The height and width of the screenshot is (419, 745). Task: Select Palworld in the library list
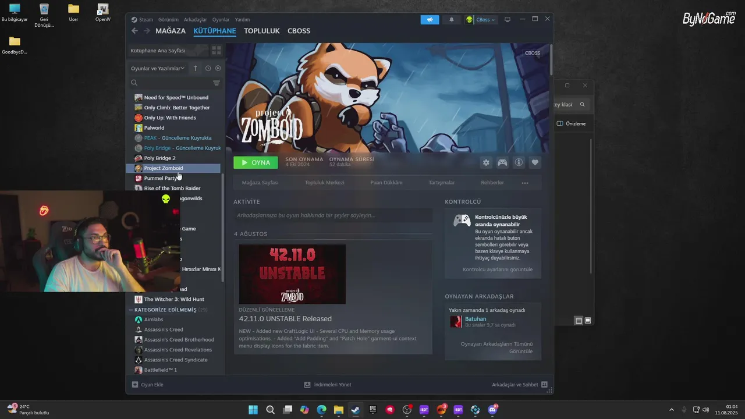[x=154, y=128]
